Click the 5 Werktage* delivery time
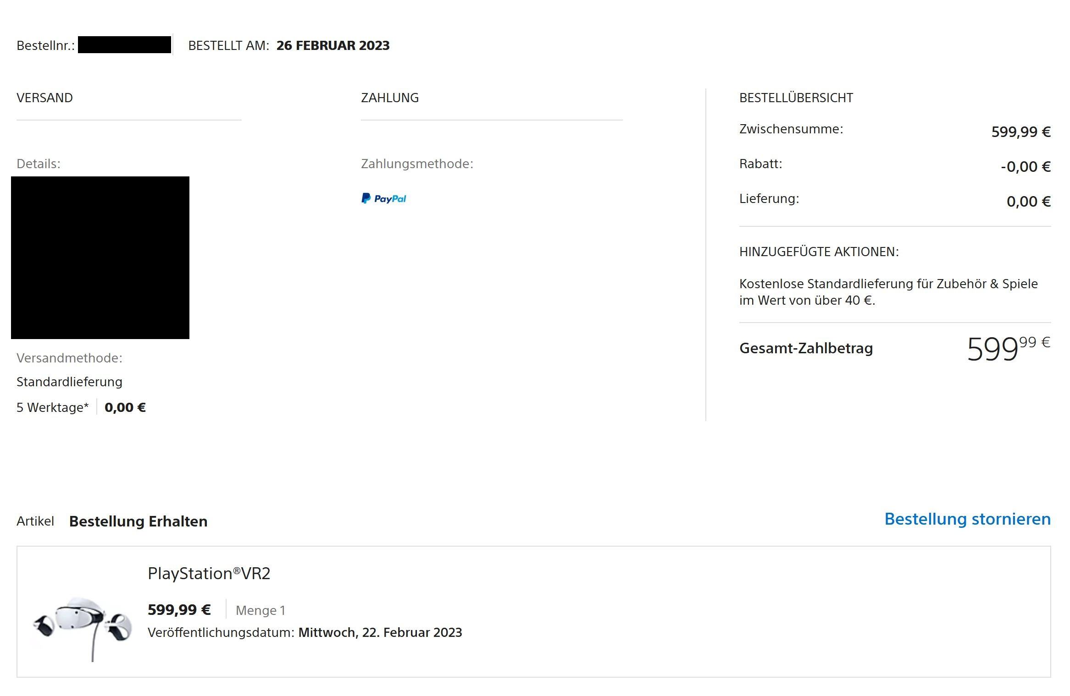 pos(53,407)
